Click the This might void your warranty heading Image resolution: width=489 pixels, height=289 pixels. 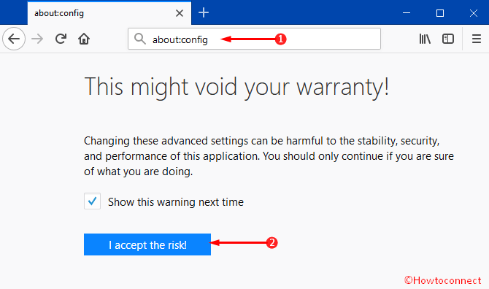(x=236, y=88)
